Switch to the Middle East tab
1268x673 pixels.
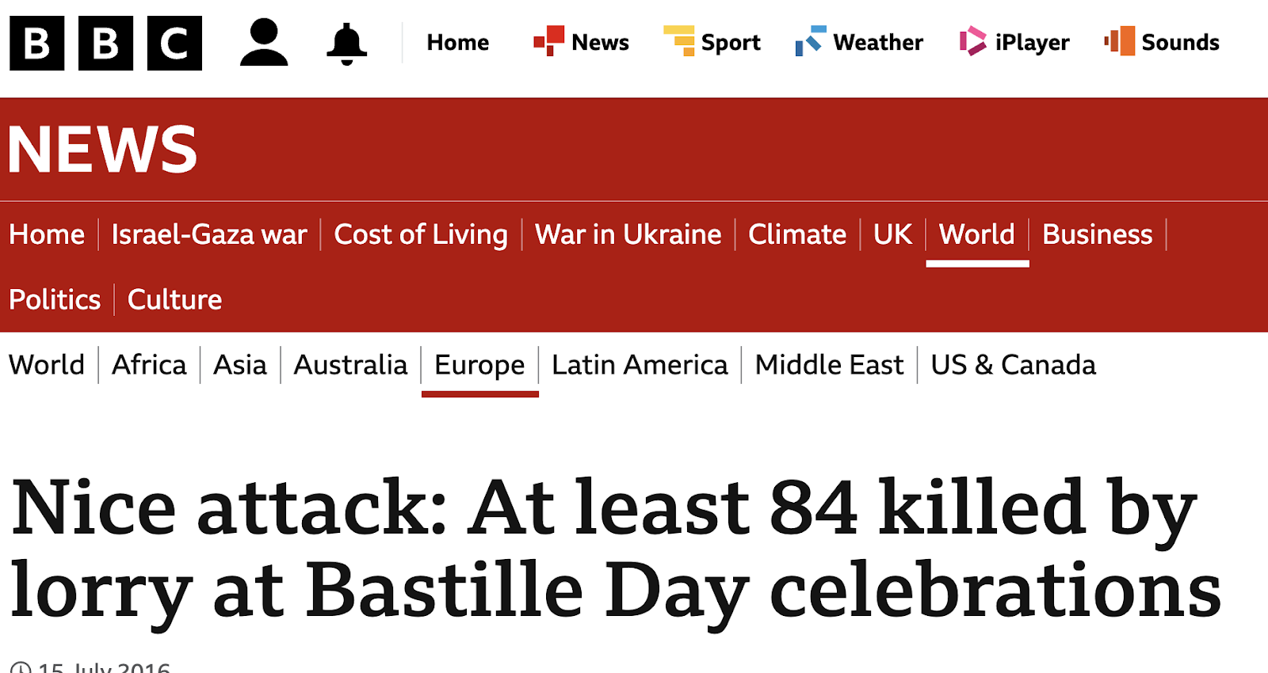[x=829, y=365]
